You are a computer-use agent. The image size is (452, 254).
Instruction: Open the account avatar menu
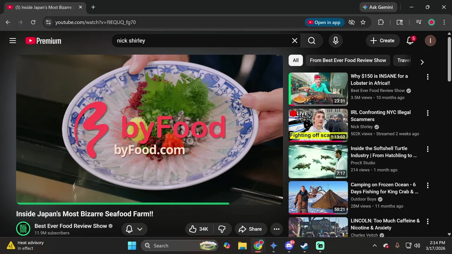click(x=430, y=41)
